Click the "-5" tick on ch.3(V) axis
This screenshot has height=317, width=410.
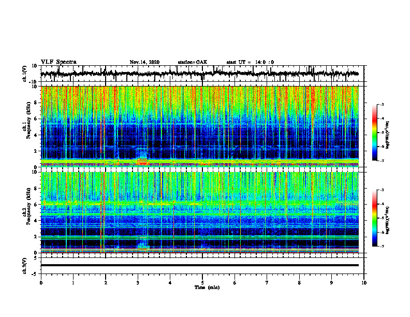35,274
